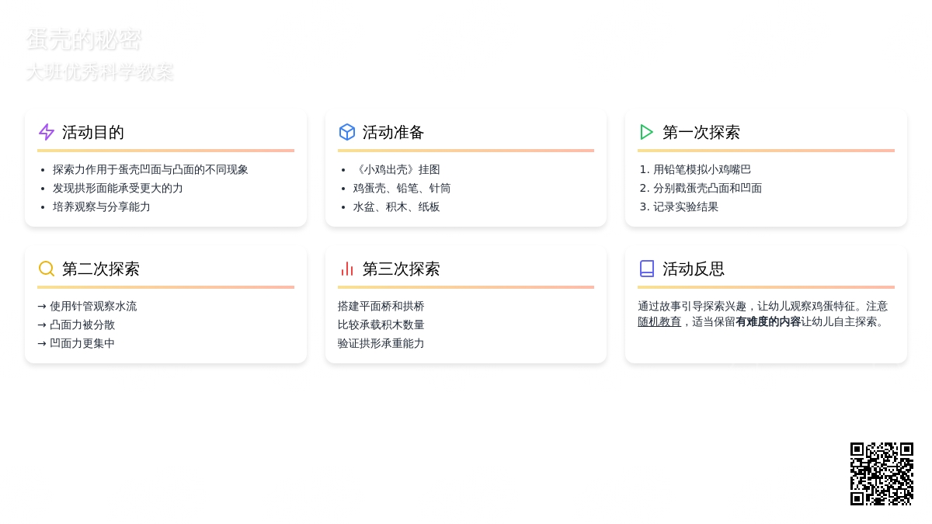Click the 活动反思 heading text
This screenshot has width=932, height=524.
[x=694, y=269]
